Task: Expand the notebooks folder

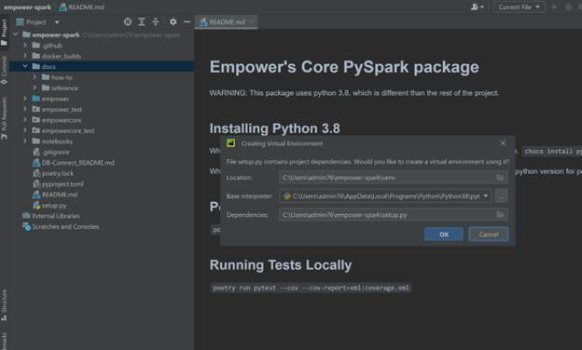Action: tap(25, 141)
